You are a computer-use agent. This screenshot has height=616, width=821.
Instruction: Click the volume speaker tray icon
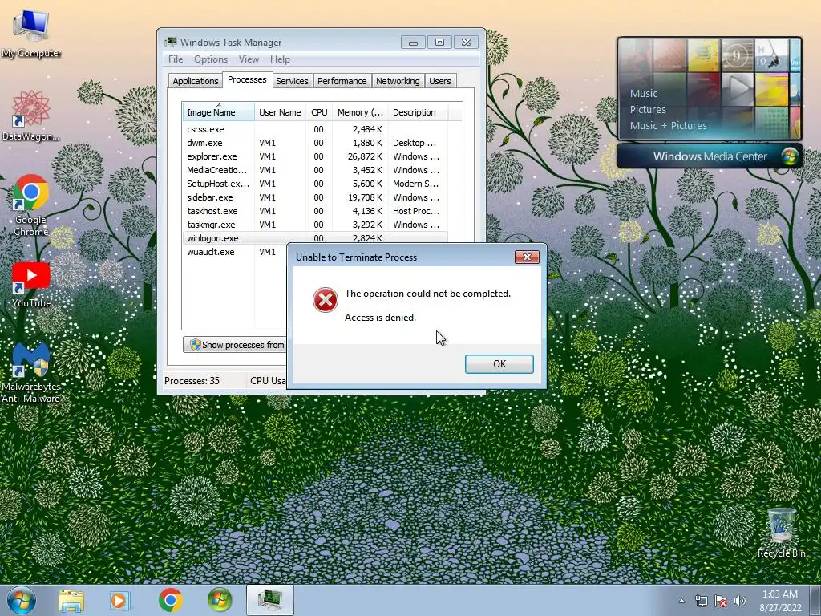click(740, 601)
